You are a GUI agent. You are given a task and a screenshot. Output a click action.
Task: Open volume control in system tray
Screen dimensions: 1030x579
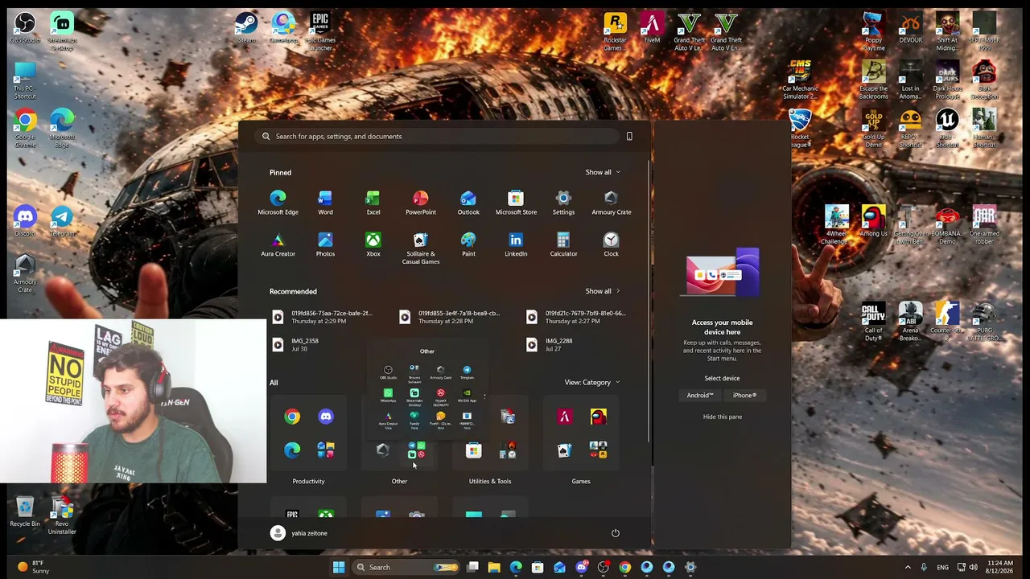tap(974, 567)
